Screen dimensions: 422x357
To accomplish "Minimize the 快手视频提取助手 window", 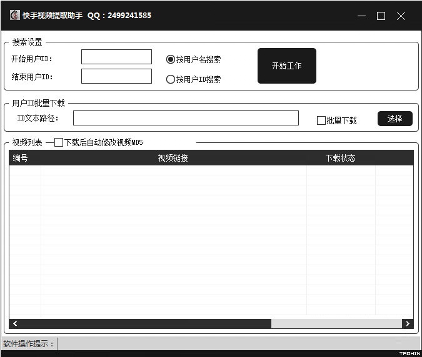I will coord(361,16).
